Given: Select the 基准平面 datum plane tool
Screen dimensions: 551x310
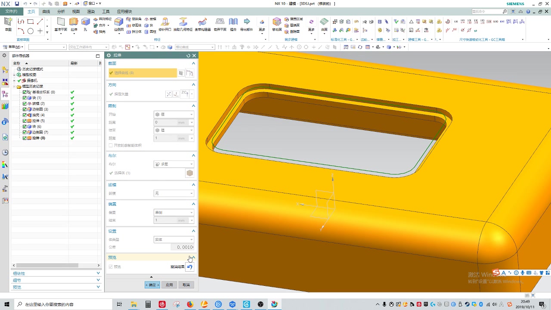Looking at the screenshot, I should 61,24.
